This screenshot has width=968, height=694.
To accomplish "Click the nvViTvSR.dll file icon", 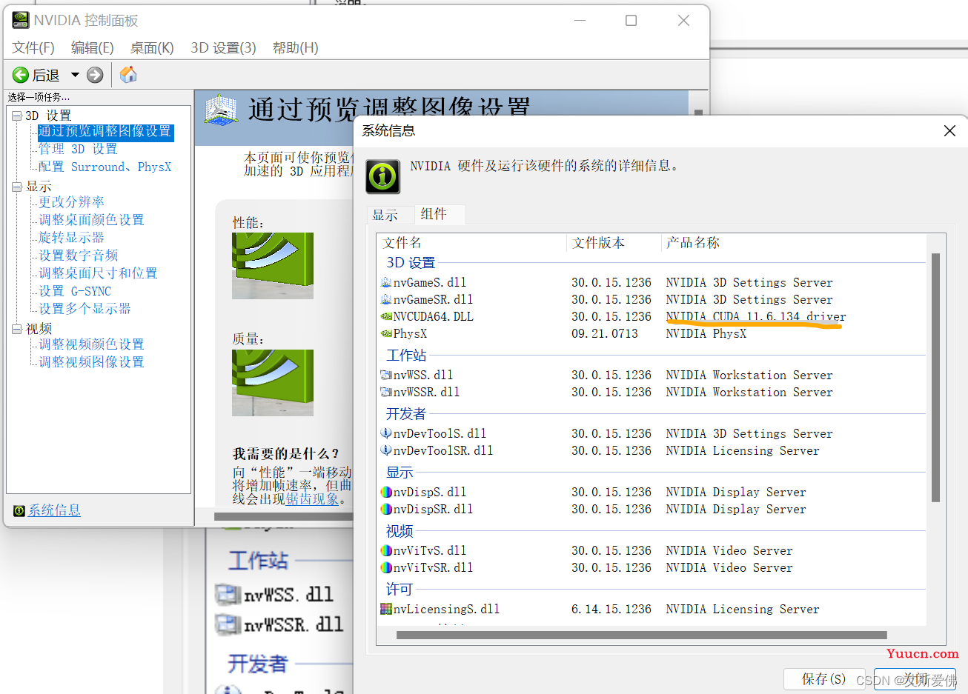I will point(385,567).
